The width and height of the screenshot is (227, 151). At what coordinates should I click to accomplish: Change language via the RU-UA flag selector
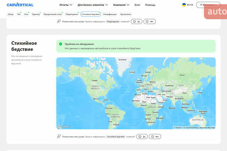point(188,5)
